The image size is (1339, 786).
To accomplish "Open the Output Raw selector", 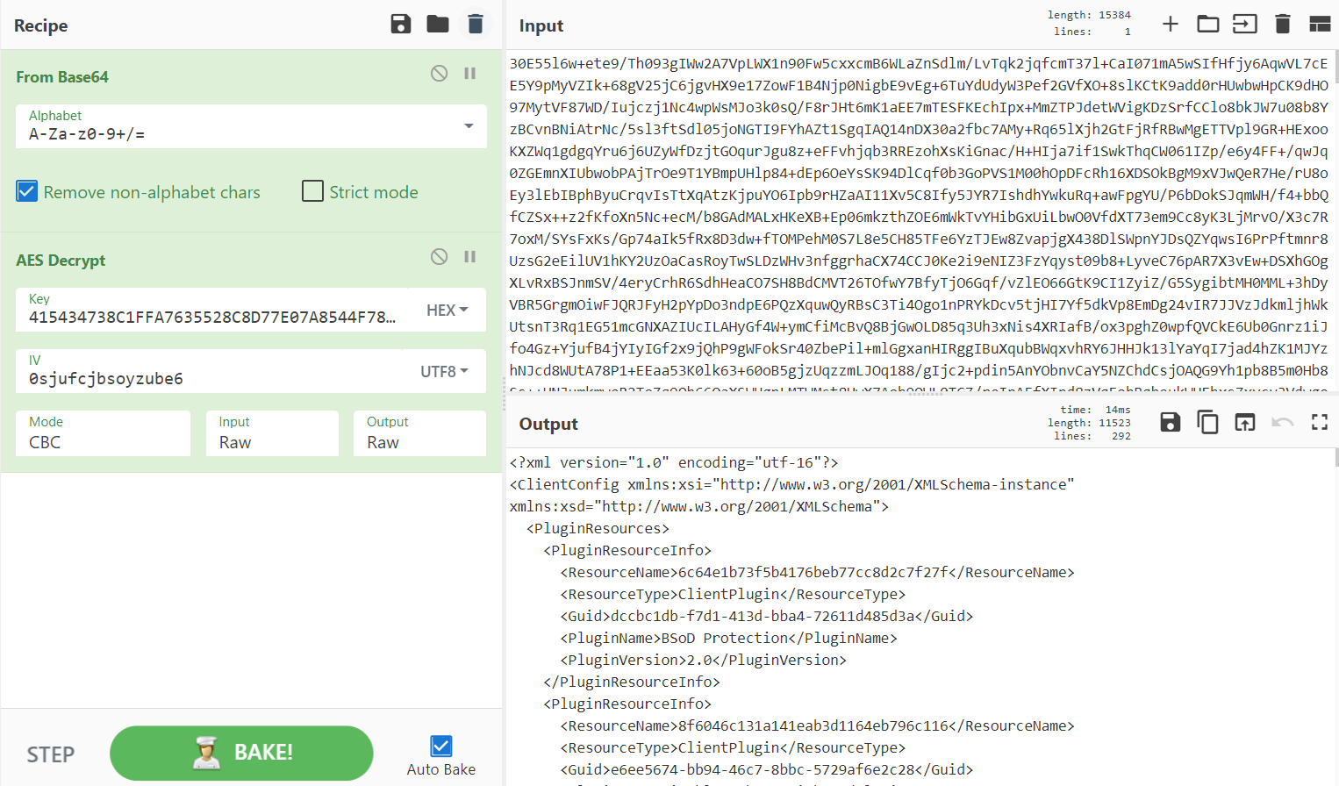I will tap(419, 433).
